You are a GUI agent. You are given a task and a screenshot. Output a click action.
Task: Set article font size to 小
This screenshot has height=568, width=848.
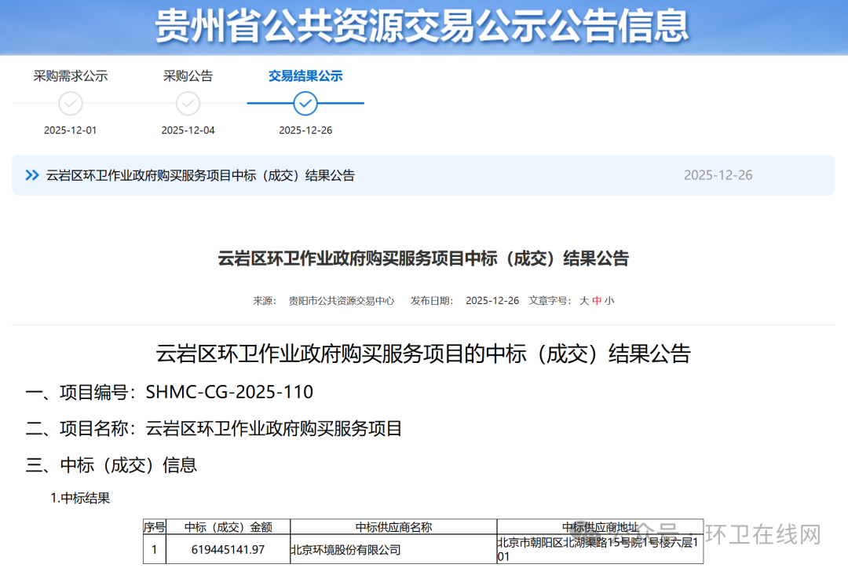click(609, 301)
